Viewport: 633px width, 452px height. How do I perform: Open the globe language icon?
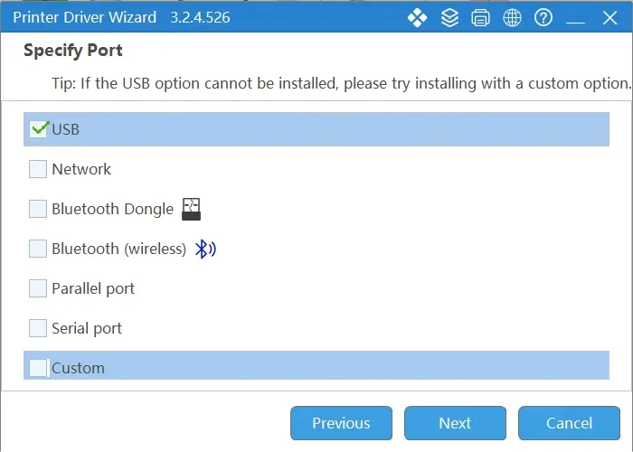tap(512, 18)
